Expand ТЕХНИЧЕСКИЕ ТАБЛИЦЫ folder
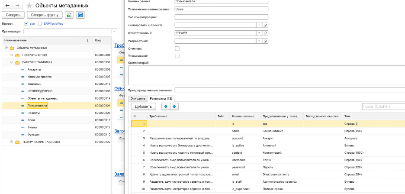405x194 pixels. click(12, 142)
